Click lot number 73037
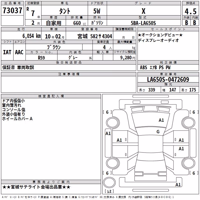Screen dimensions: 200x200 point(12,10)
